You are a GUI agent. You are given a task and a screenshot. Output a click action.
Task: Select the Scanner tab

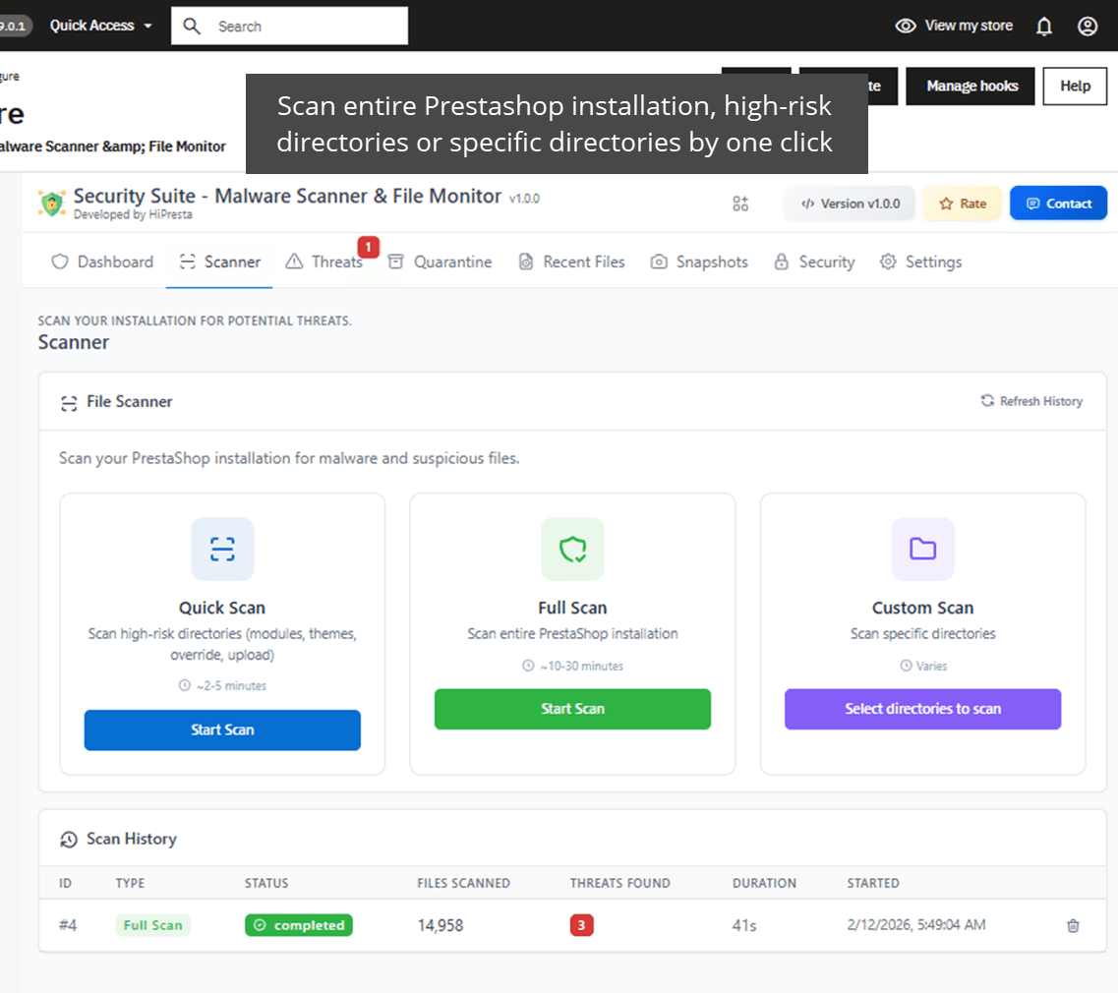pyautogui.click(x=219, y=262)
